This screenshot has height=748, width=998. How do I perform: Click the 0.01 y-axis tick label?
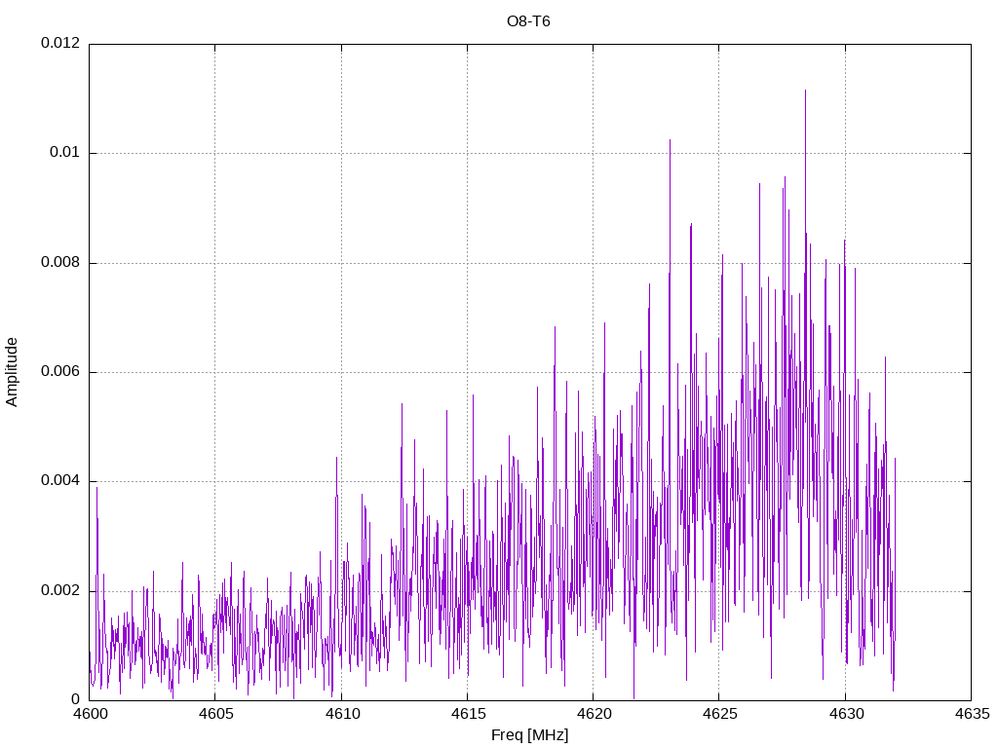(65, 153)
